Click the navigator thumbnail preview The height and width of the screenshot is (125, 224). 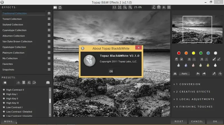point(197,30)
